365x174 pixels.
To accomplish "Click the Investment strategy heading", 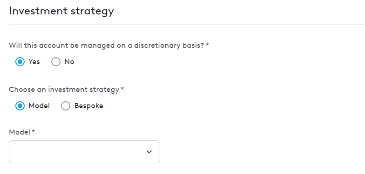I will point(61,11).
